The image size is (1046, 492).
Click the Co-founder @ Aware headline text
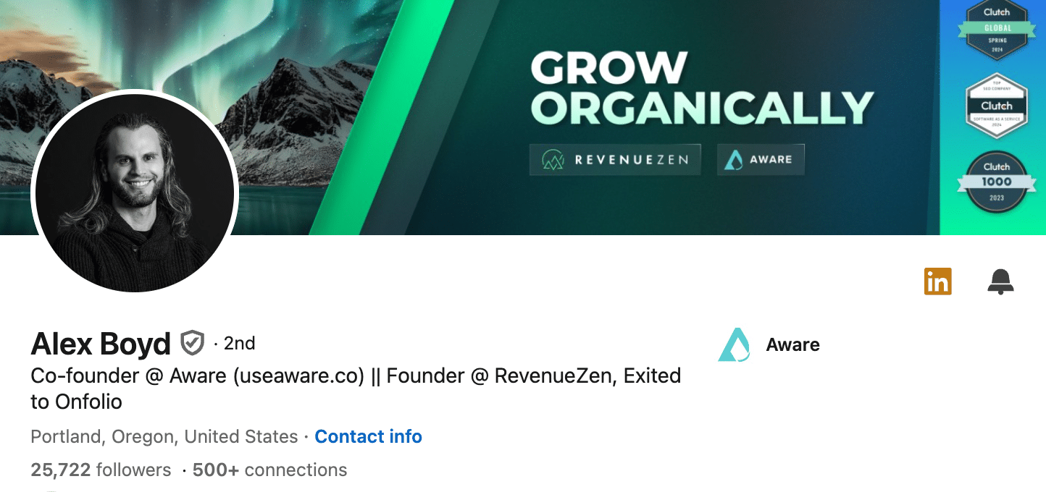tap(356, 389)
